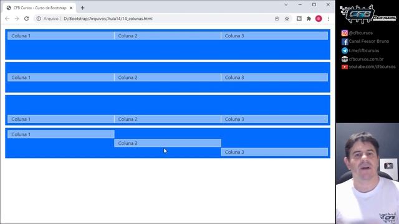Click the Facebook icon in the overlay
399x224 pixels.
point(345,42)
